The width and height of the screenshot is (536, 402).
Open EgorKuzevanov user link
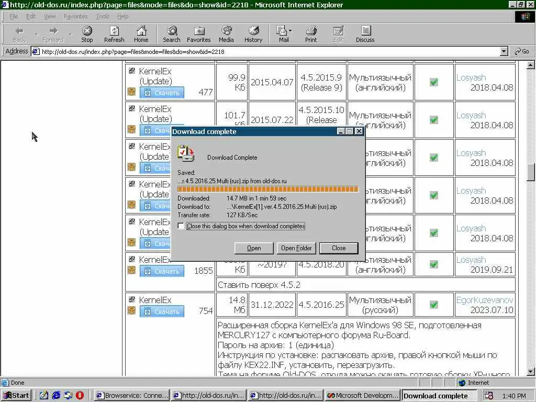[484, 300]
